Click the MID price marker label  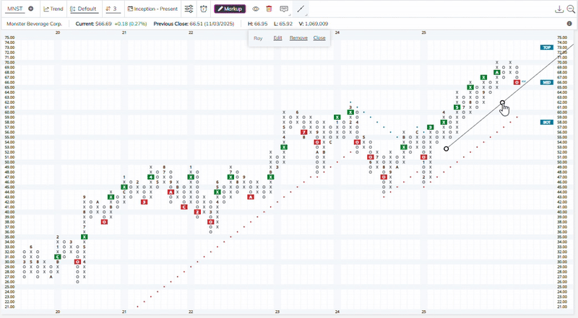547,82
